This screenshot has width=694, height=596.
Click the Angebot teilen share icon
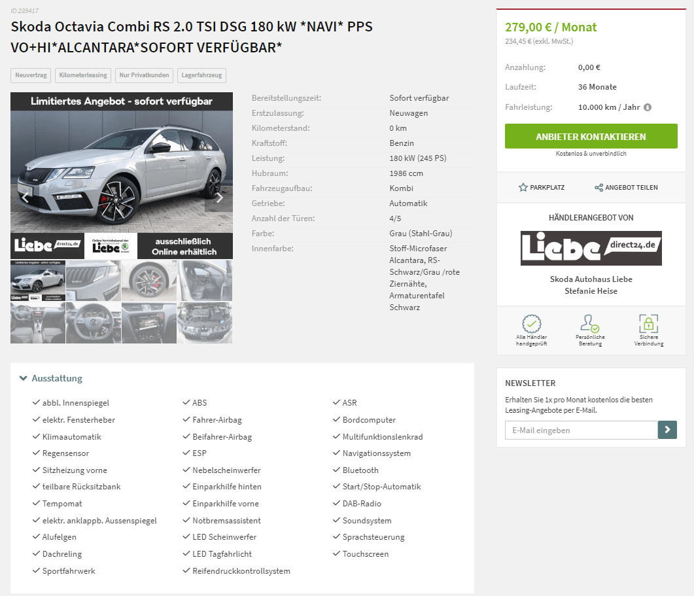click(599, 187)
